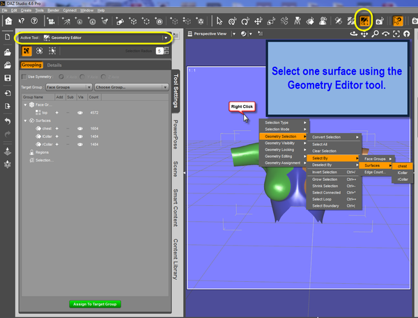Open the PowerPose side tab
Viewport: 418px width, 318px height.
pos(176,134)
